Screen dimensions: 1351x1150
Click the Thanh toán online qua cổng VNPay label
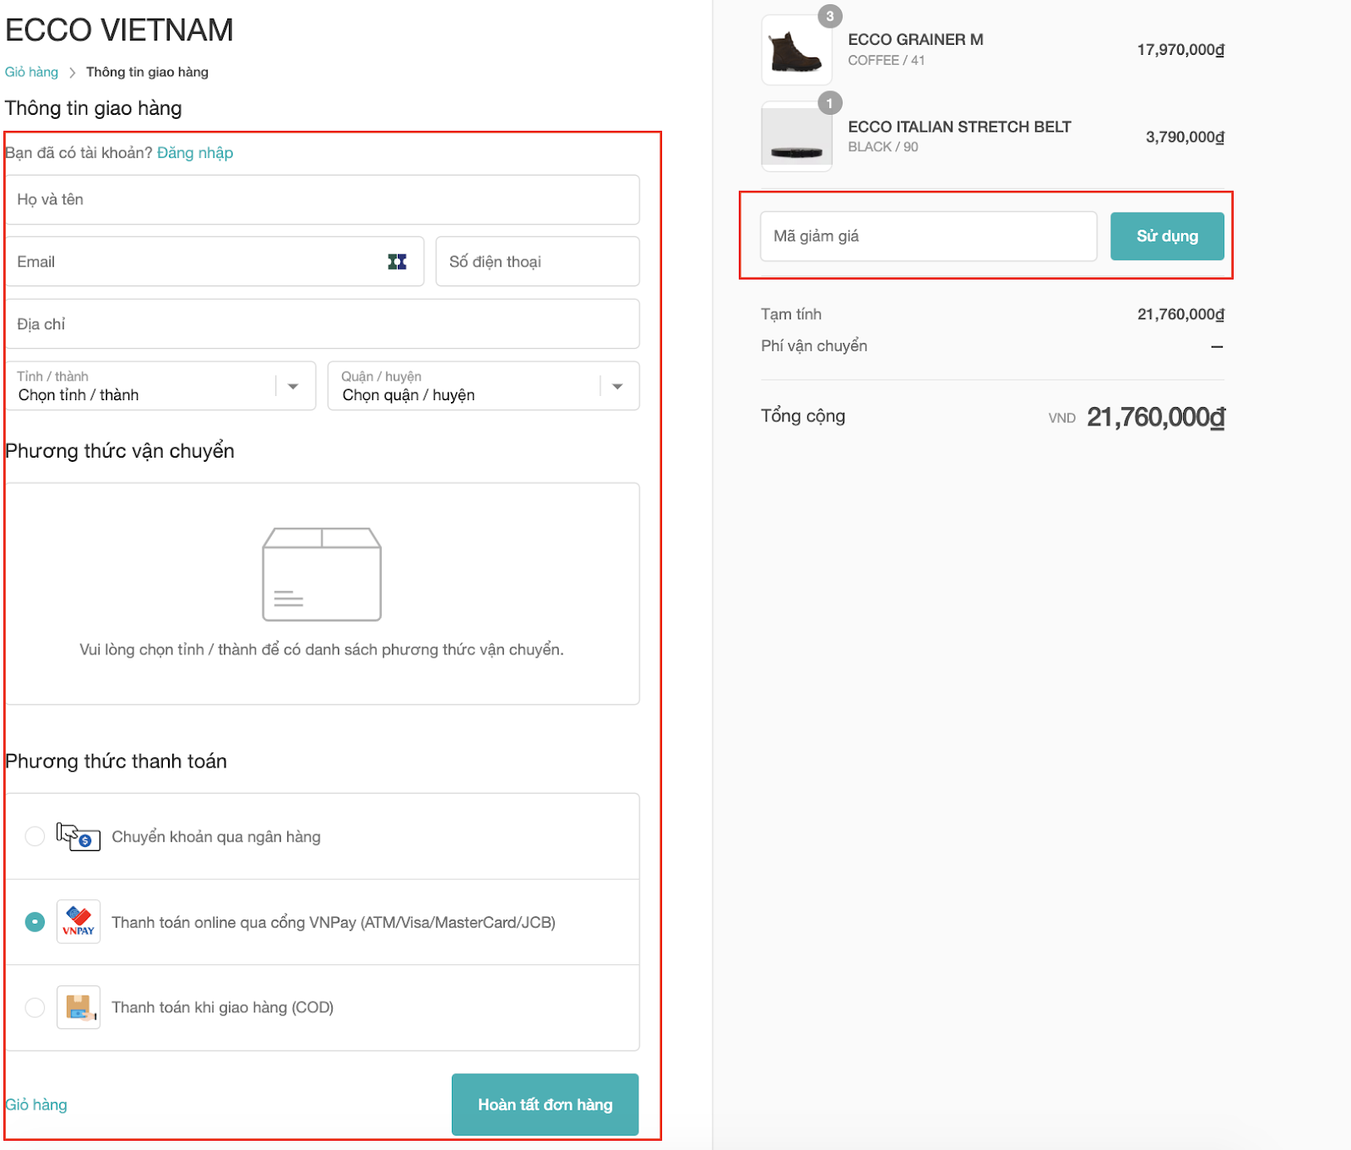334,922
